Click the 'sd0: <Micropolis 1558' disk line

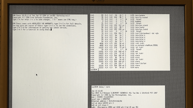pyautogui.click(x=115, y=107)
